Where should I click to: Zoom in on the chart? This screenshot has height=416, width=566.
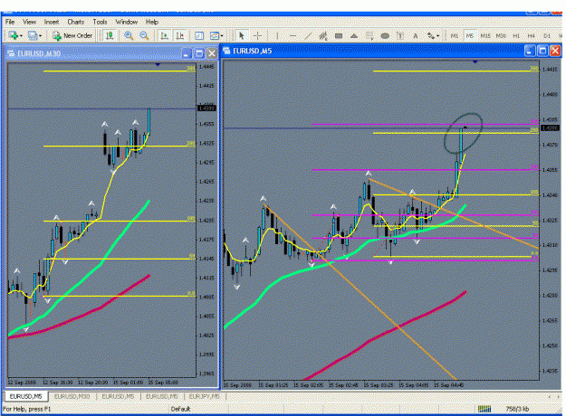[x=129, y=35]
